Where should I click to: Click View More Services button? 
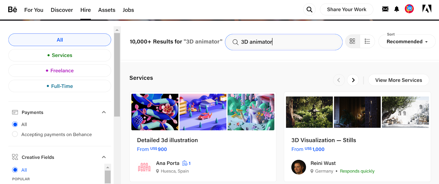click(x=399, y=80)
